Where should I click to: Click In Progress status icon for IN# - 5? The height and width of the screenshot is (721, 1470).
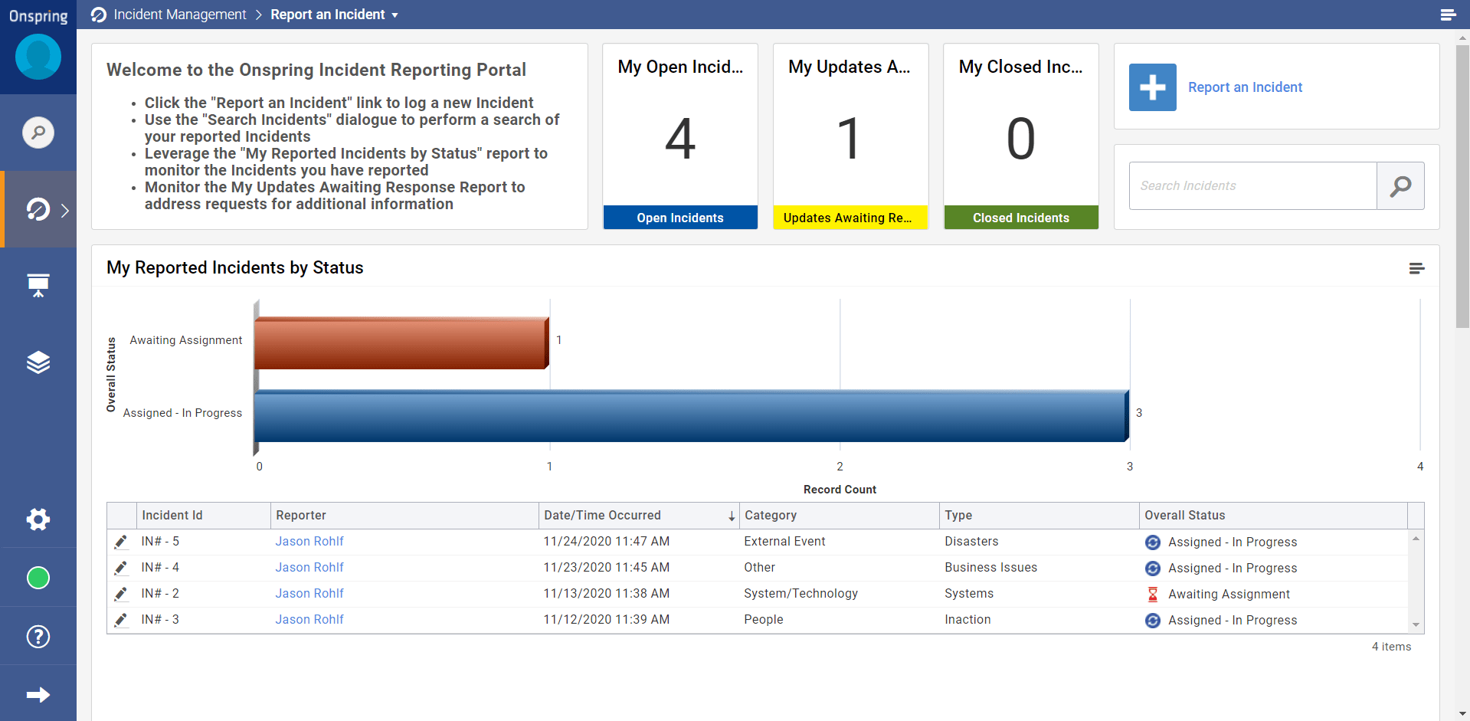1152,542
